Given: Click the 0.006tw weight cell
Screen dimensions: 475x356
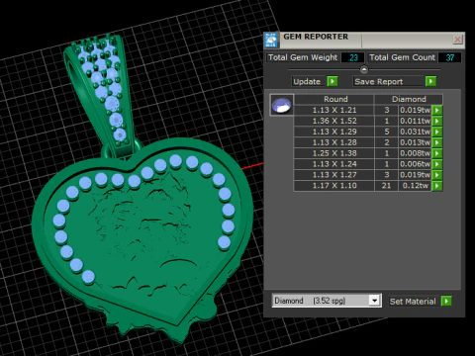Looking at the screenshot, I should (x=415, y=164).
